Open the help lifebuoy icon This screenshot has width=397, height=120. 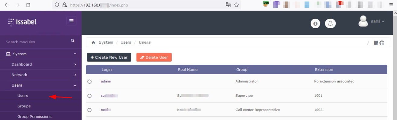[x=382, y=43]
